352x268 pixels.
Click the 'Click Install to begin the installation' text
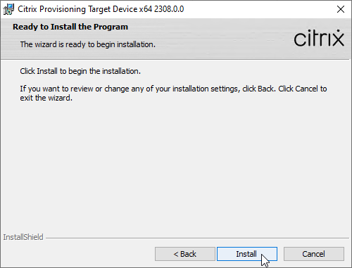(80, 71)
